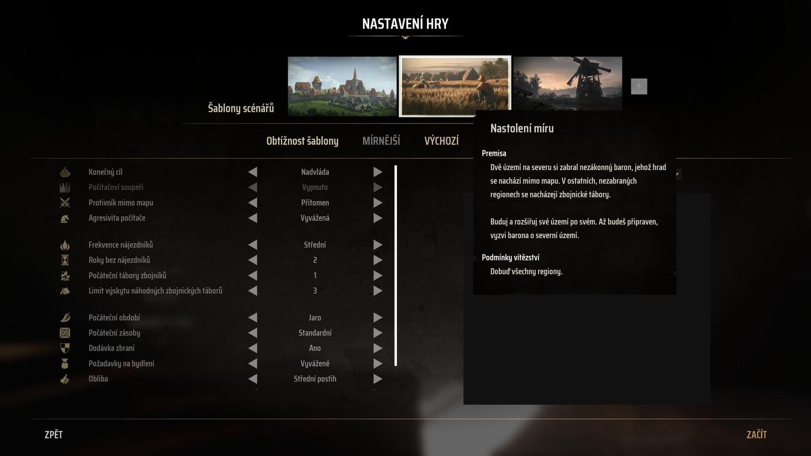Viewport: 811px width, 456px height.
Task: Click the thumbs-up icon next to Obliba
Action: click(65, 379)
